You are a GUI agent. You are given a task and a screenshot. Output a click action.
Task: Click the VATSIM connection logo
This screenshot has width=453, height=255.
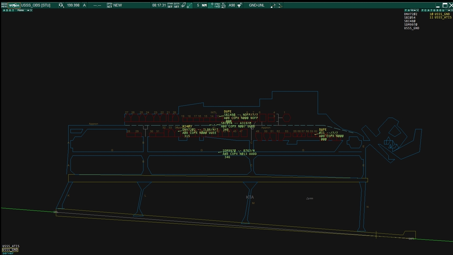tap(14, 5)
